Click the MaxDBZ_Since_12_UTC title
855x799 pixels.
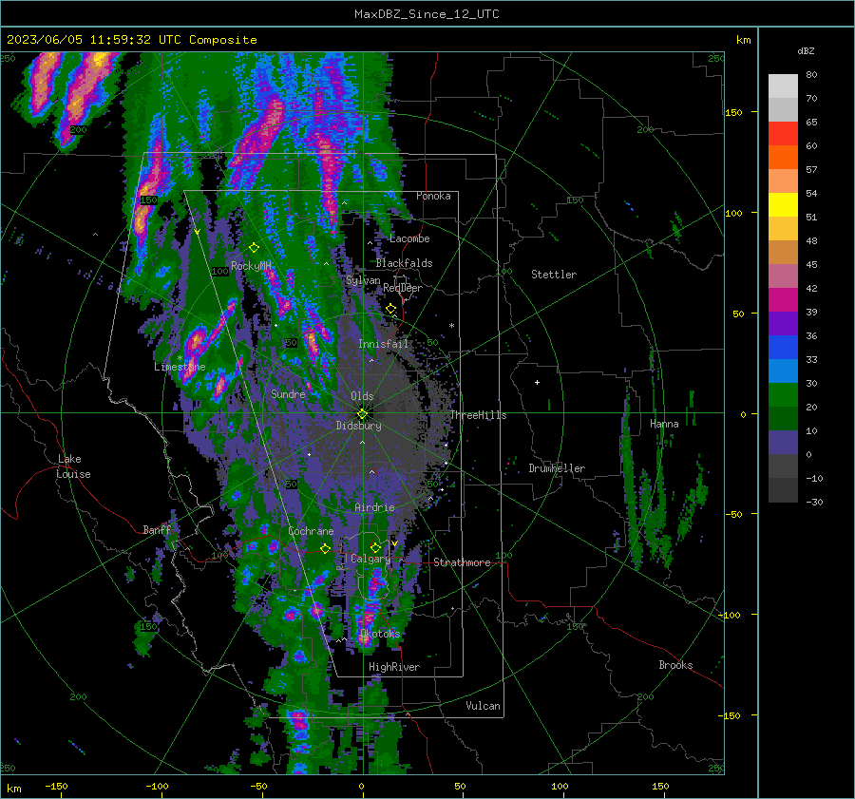point(427,14)
